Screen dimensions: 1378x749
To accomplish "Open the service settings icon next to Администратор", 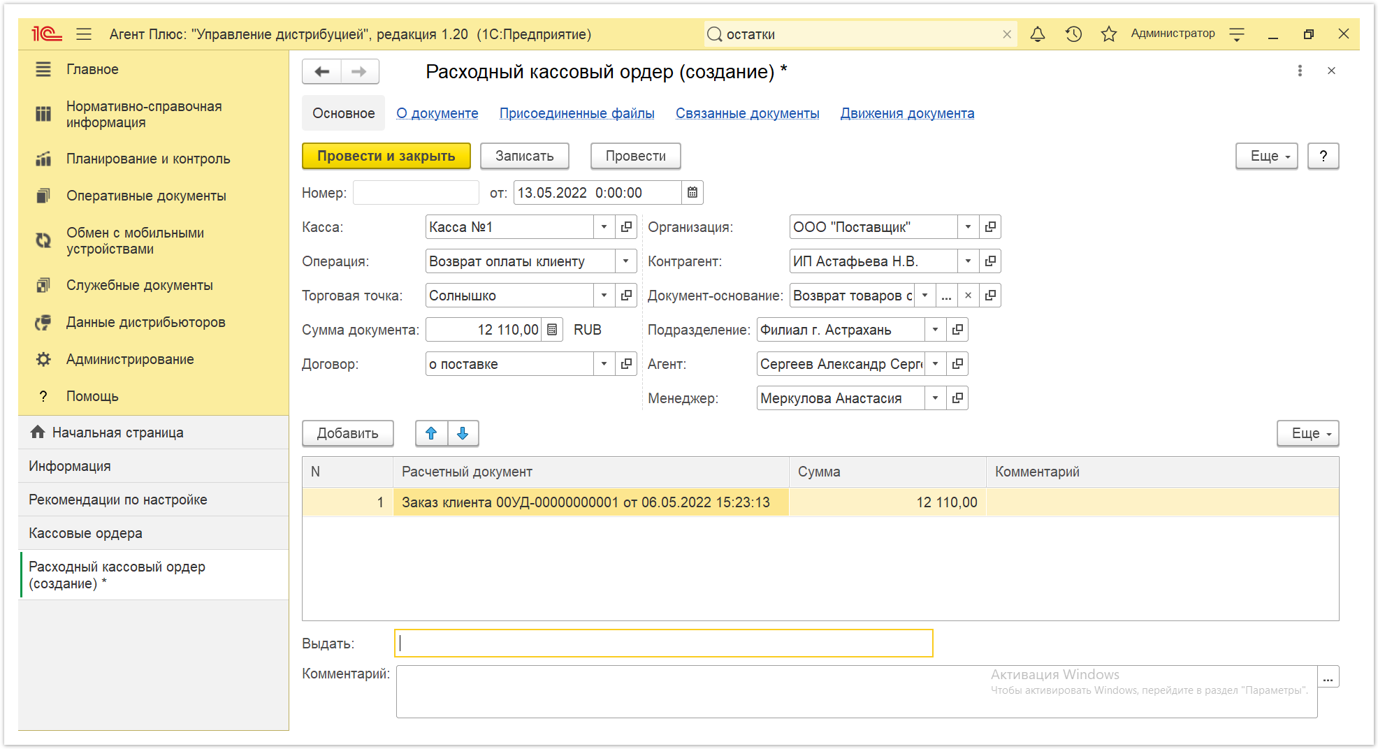I will (x=1237, y=34).
